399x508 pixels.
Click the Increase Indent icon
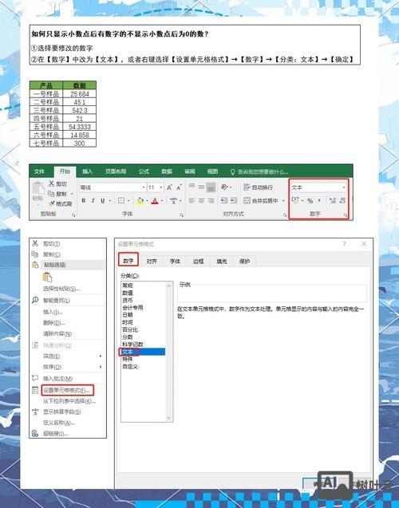234,200
